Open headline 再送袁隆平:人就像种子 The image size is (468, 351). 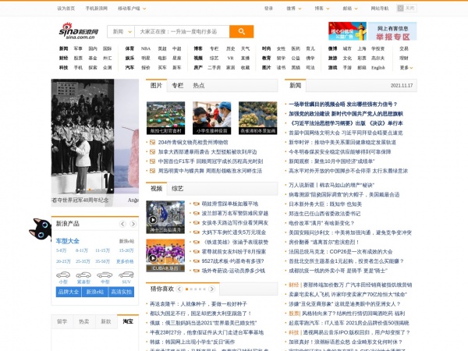(x=198, y=304)
